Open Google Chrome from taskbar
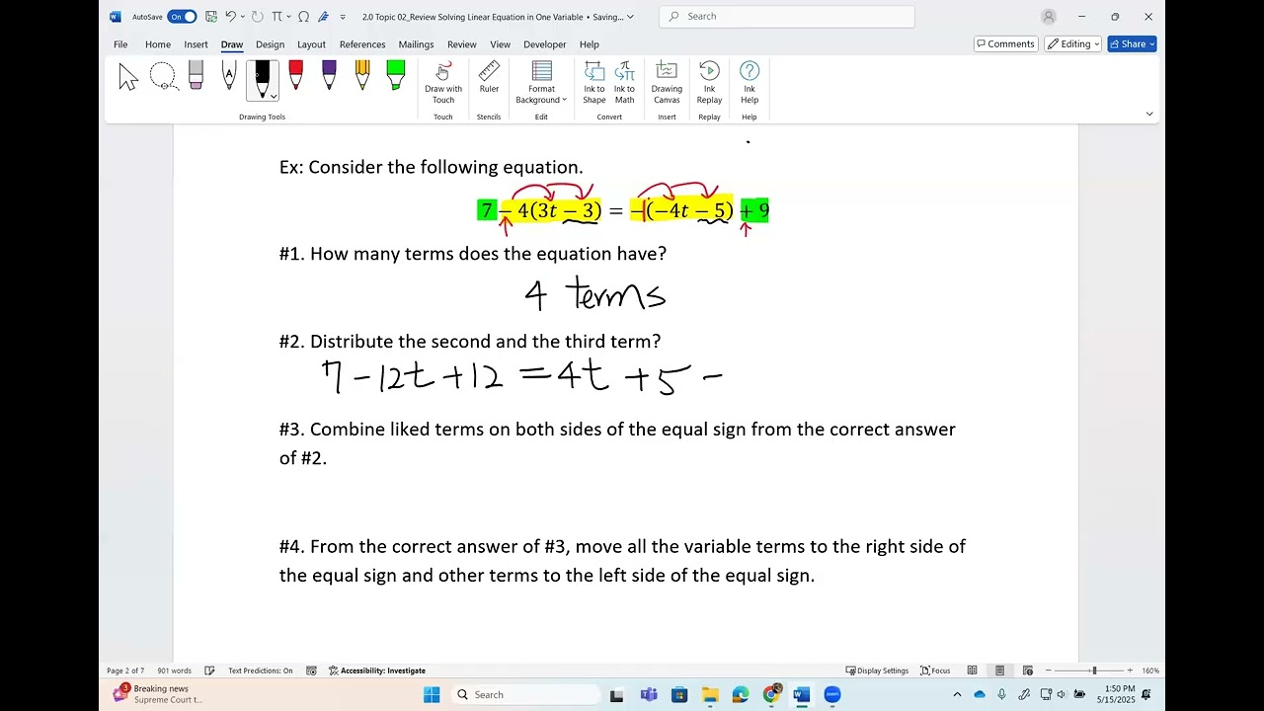Viewport: 1264px width, 711px height. [771, 695]
